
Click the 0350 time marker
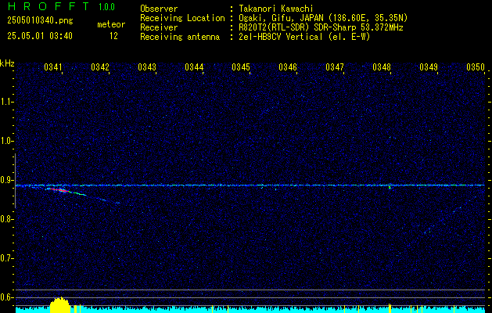[476, 67]
